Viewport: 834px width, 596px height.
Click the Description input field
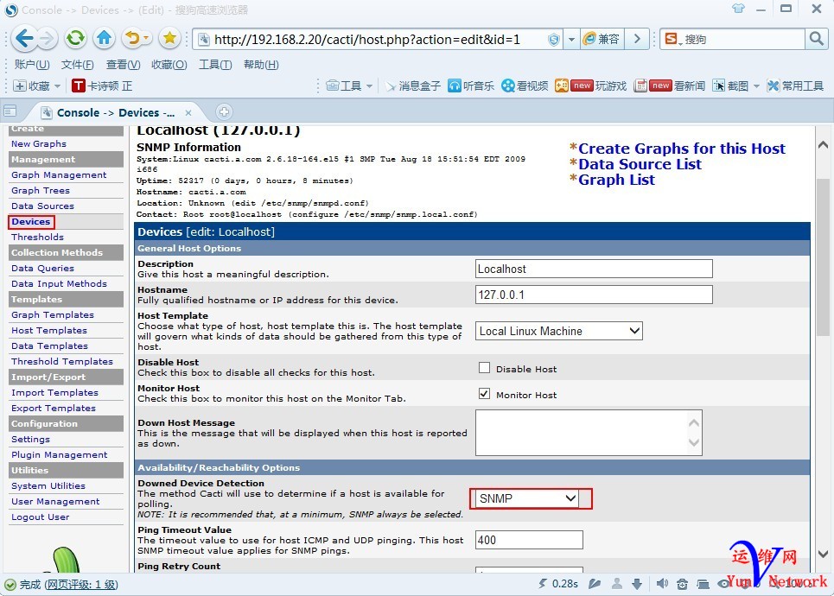click(594, 269)
